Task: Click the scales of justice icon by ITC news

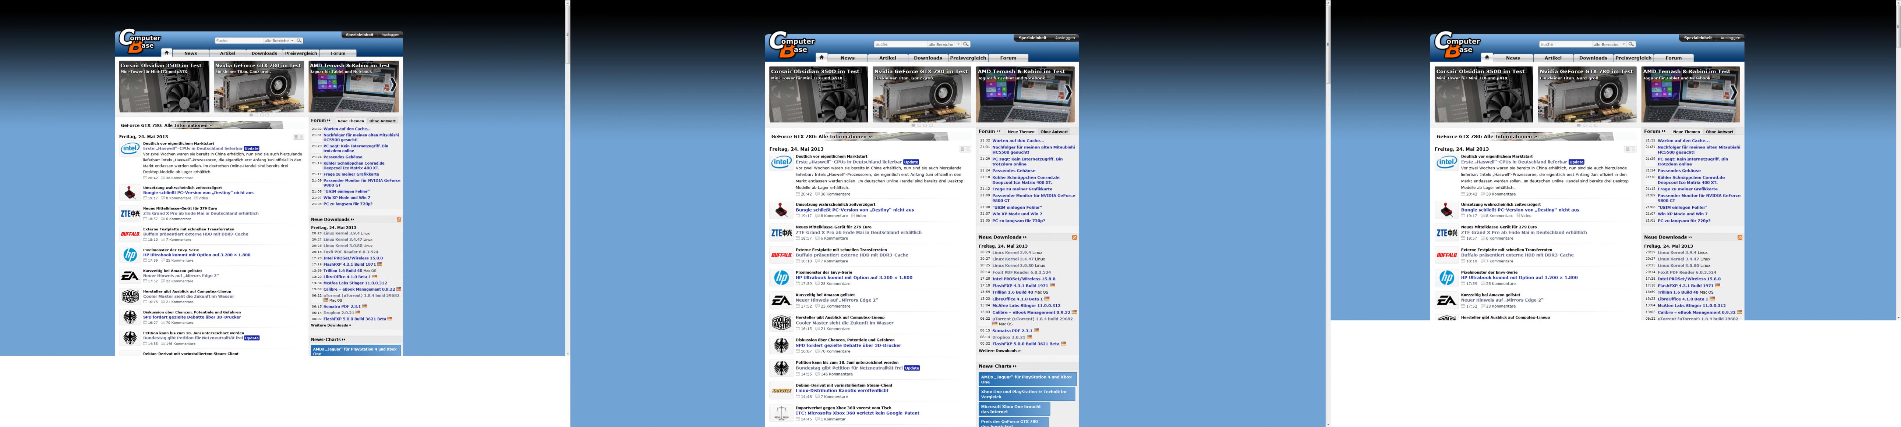Action: (x=781, y=413)
